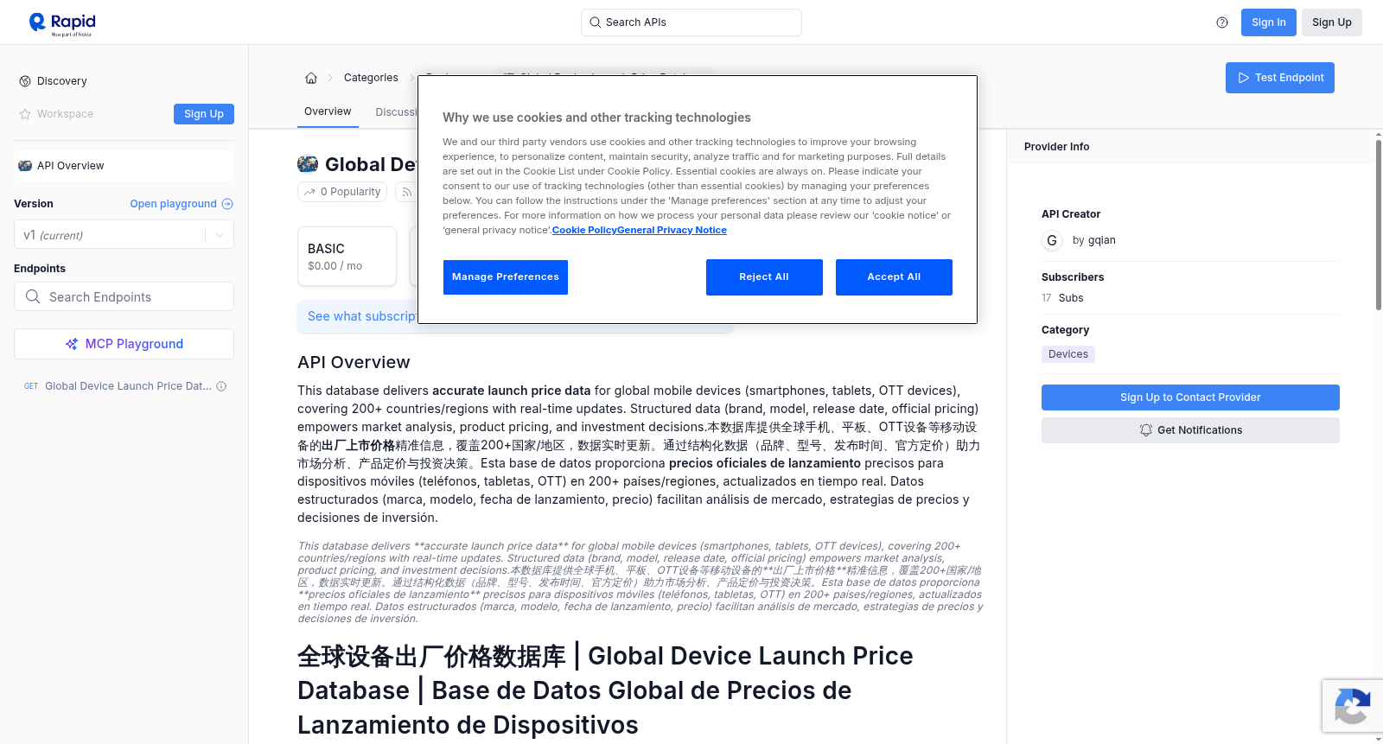This screenshot has height=744, width=1383.
Task: Open the Cookie Policy link
Action: pyautogui.click(x=584, y=230)
